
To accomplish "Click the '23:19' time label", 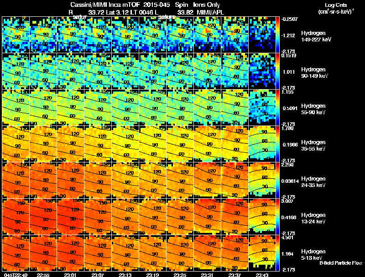I will click(x=153, y=275).
